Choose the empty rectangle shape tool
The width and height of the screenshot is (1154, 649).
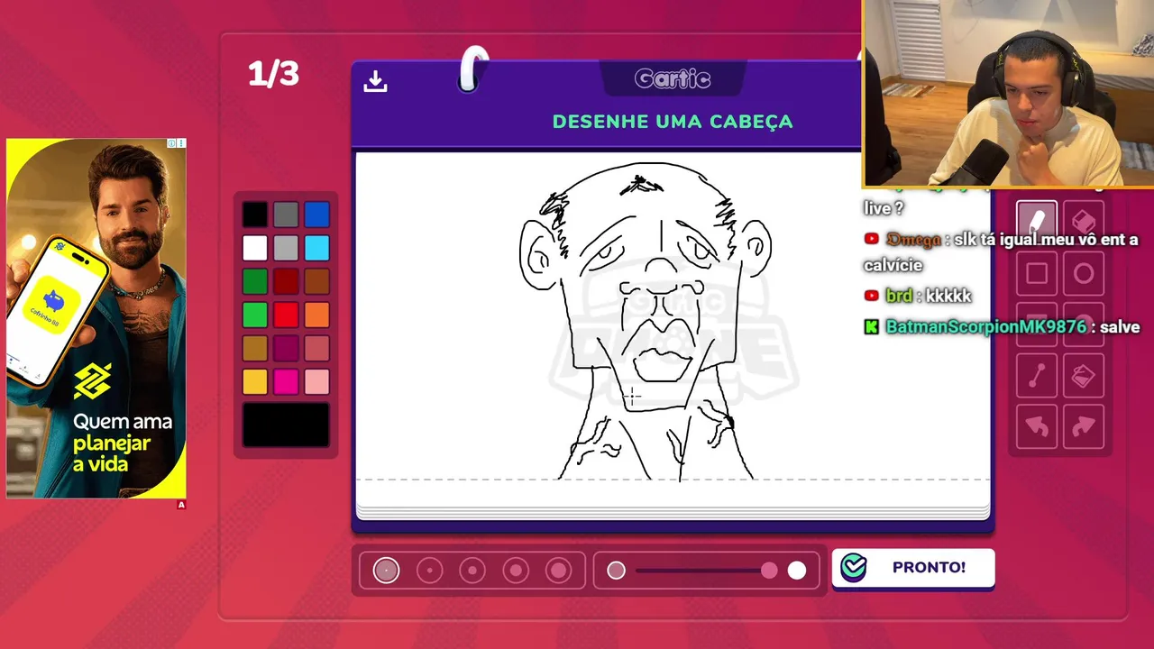tap(1037, 273)
